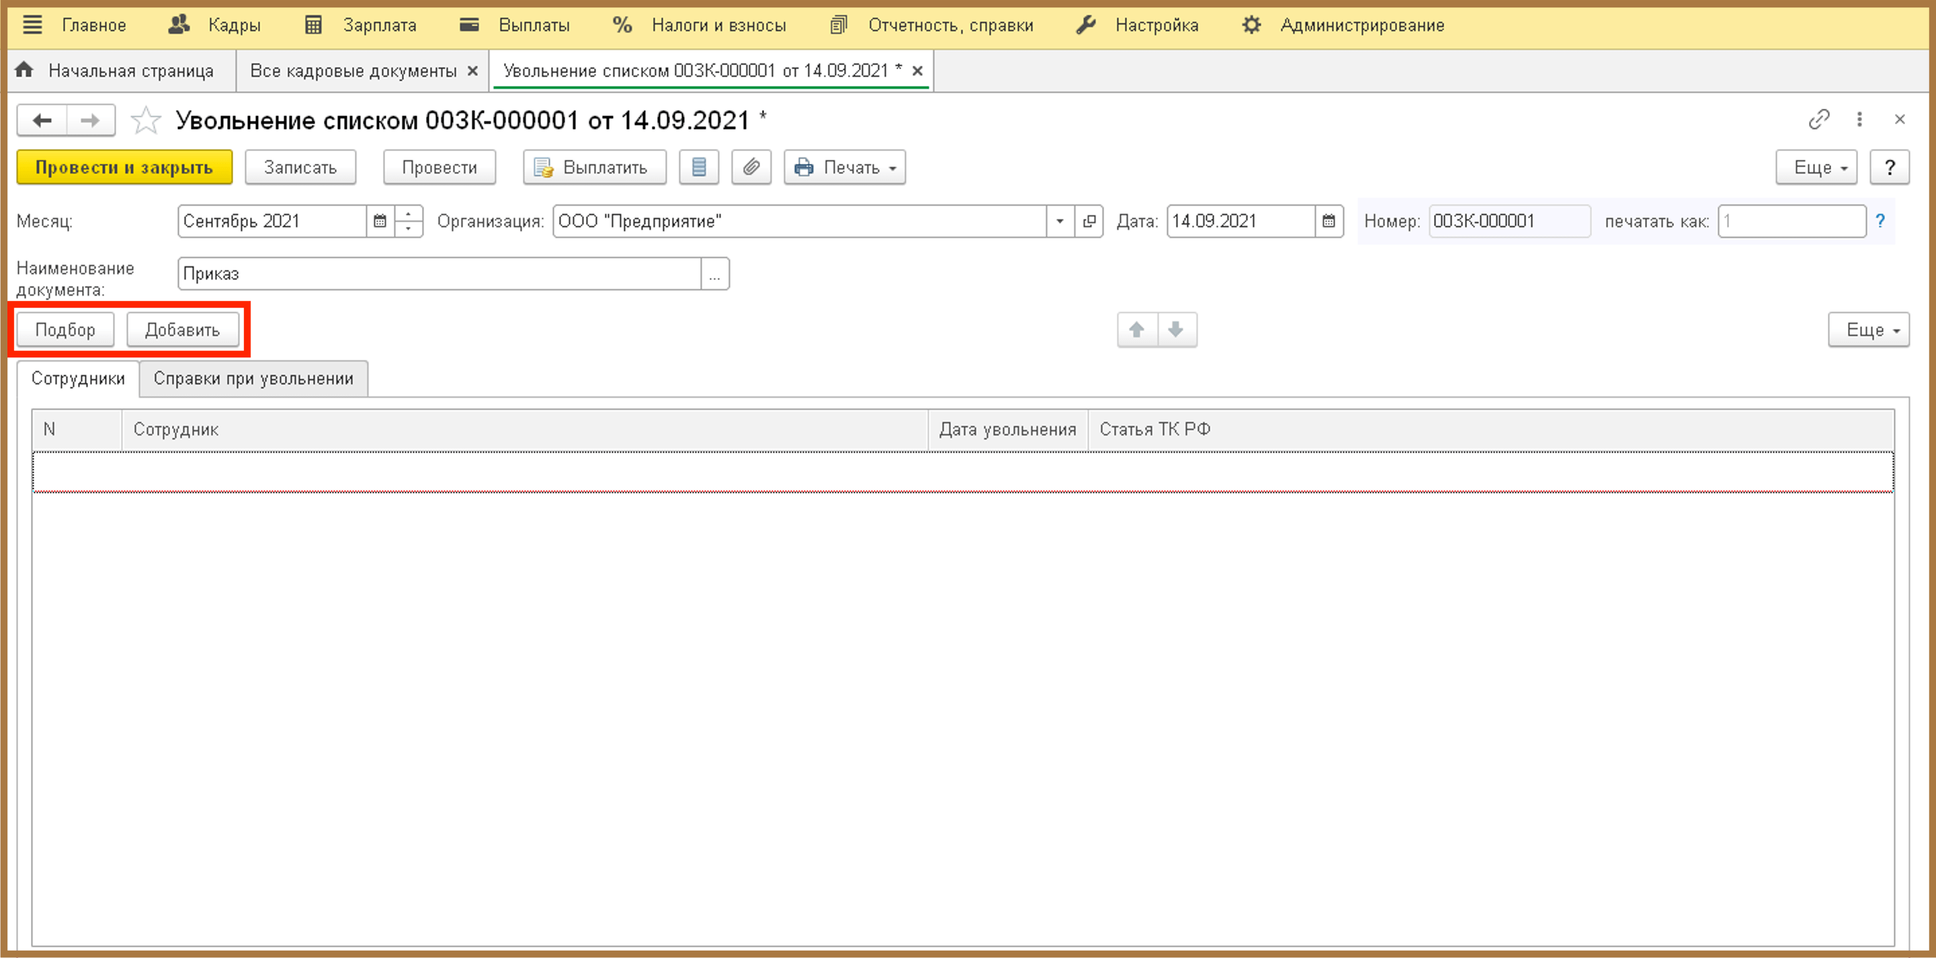Image resolution: width=1936 pixels, height=958 pixels.
Task: Sort by the Сотрудник column header
Action: (524, 430)
